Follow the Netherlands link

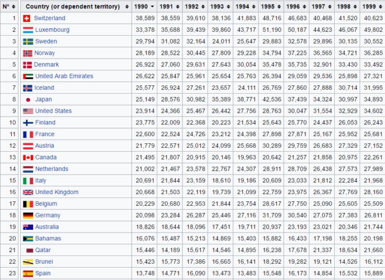[52, 169]
